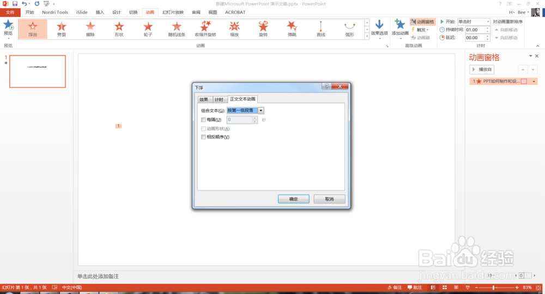The image size is (545, 294).
Task: Select the 浮出 (Float) animation effect
Action: coord(33,29)
